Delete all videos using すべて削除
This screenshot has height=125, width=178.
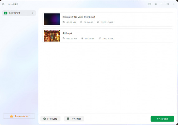74,119
